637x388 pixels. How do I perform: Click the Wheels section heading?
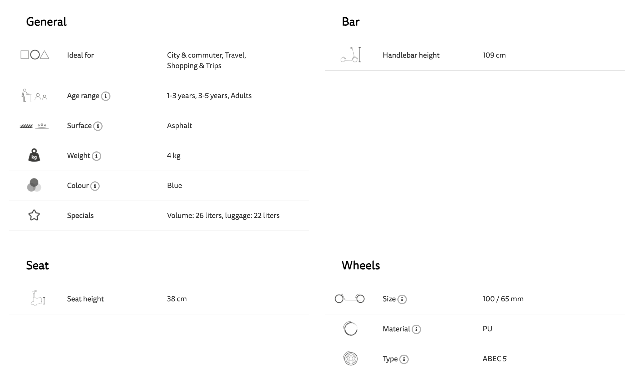tap(361, 266)
